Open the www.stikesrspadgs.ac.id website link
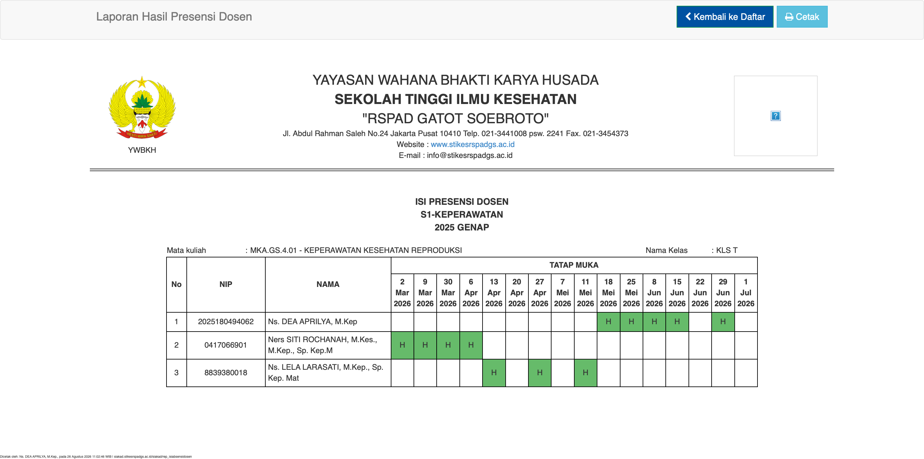Viewport: 924px width, 459px height. click(x=472, y=144)
